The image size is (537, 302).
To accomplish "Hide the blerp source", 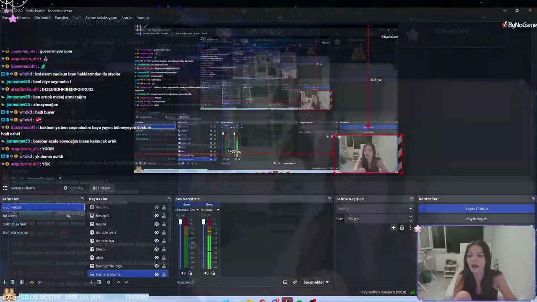I will coord(156,249).
